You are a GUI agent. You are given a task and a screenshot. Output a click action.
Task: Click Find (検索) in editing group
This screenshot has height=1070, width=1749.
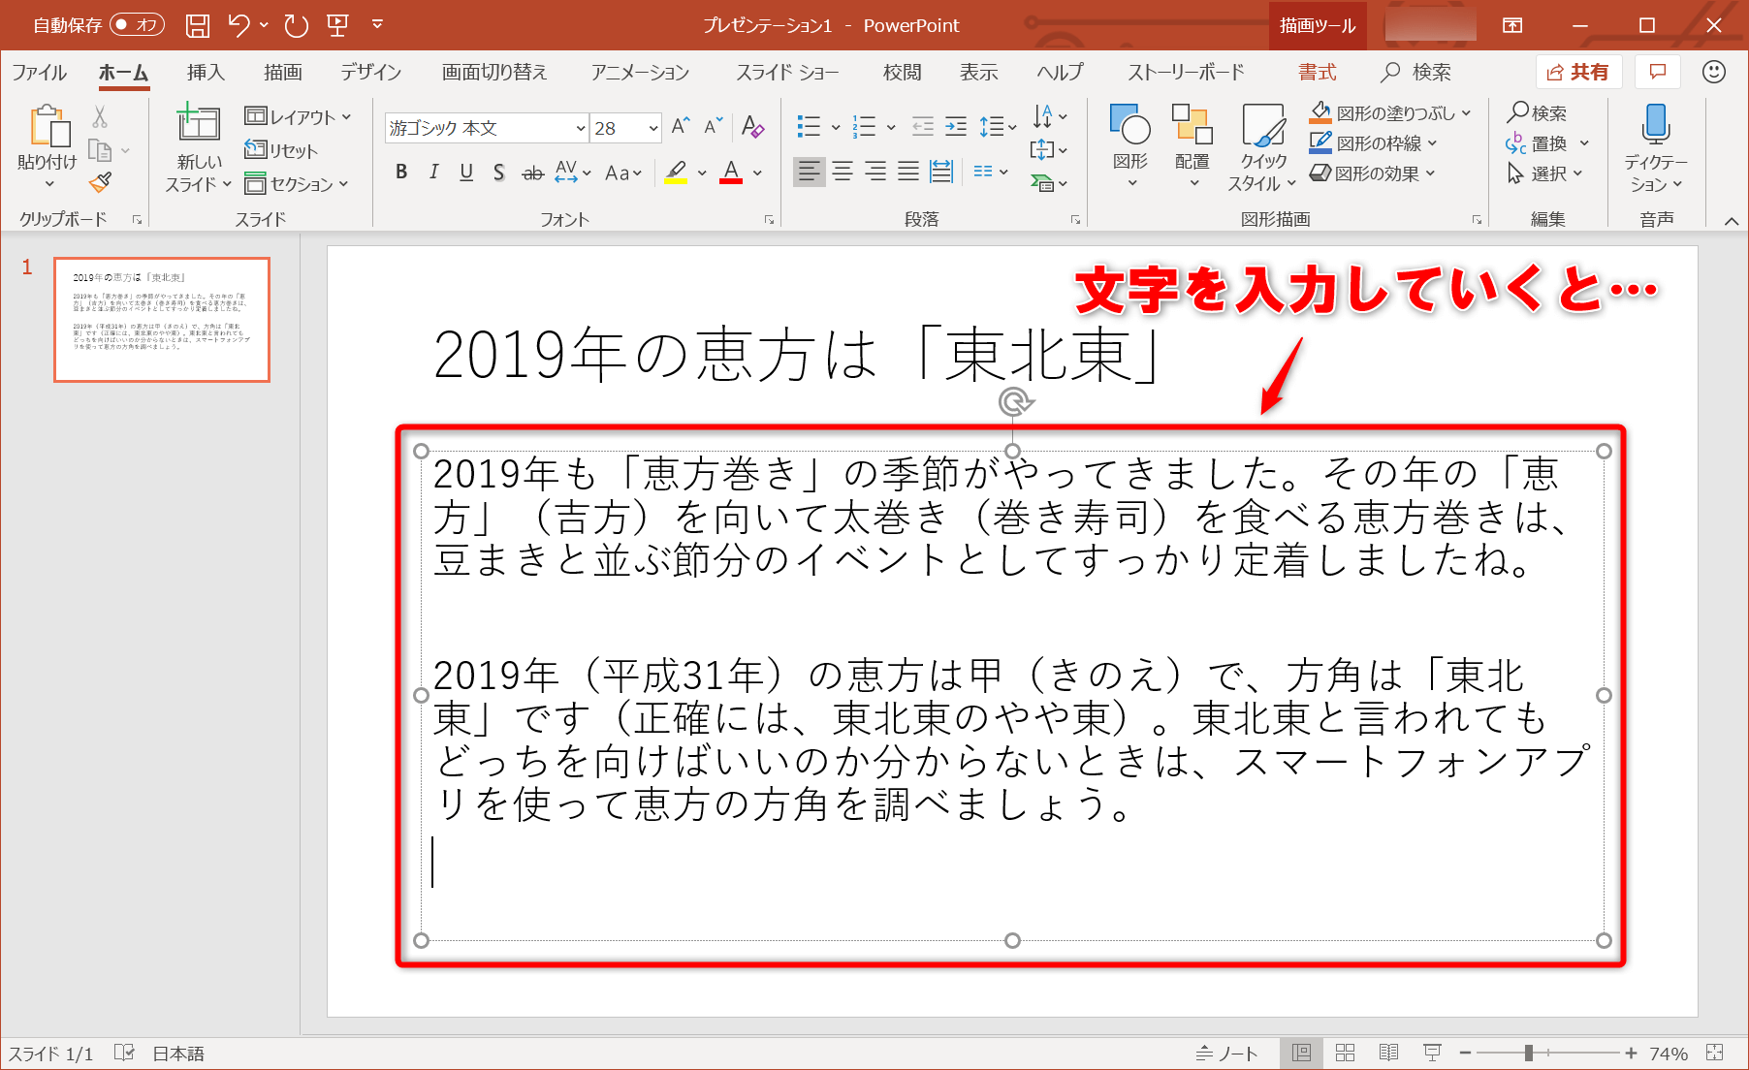(1538, 113)
